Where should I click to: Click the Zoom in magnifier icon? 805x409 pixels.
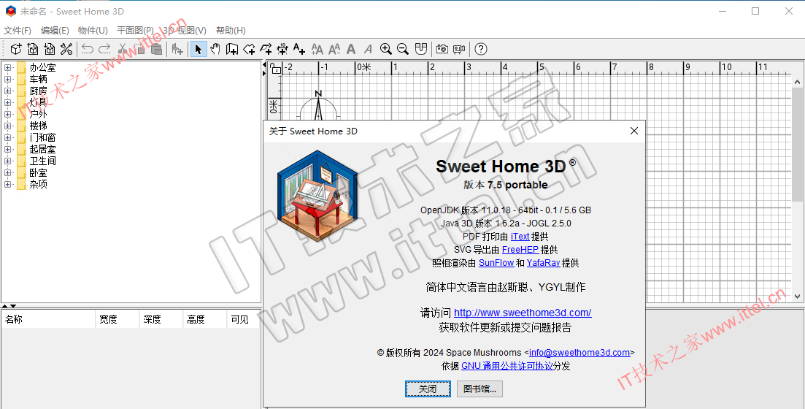coord(385,49)
